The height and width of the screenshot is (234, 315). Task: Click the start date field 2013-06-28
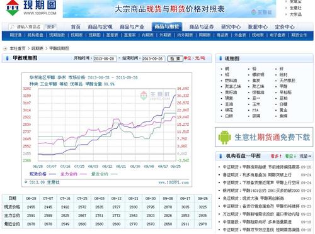click(x=105, y=58)
